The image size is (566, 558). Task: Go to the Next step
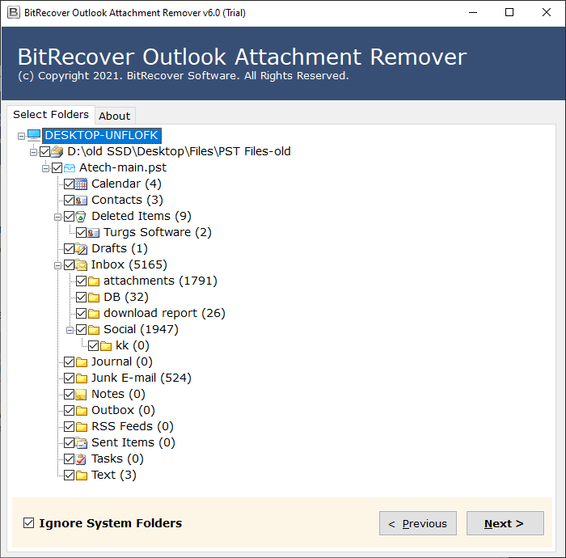[505, 523]
